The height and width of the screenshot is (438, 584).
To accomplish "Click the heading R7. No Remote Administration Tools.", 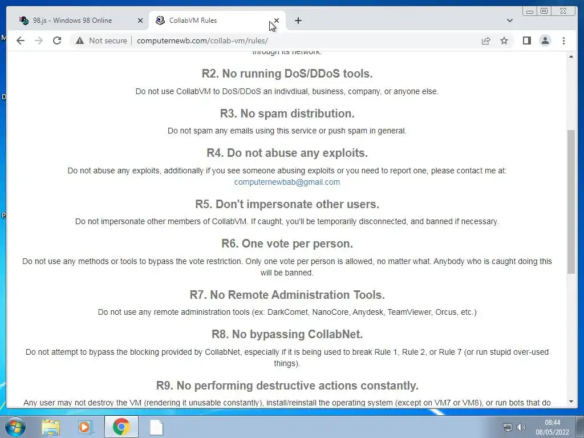I will [287, 295].
